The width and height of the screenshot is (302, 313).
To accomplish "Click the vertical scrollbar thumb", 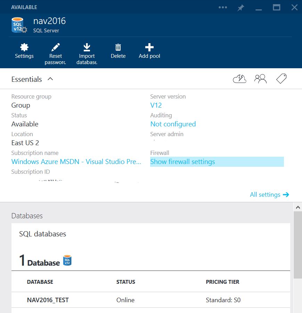I will coord(298,245).
